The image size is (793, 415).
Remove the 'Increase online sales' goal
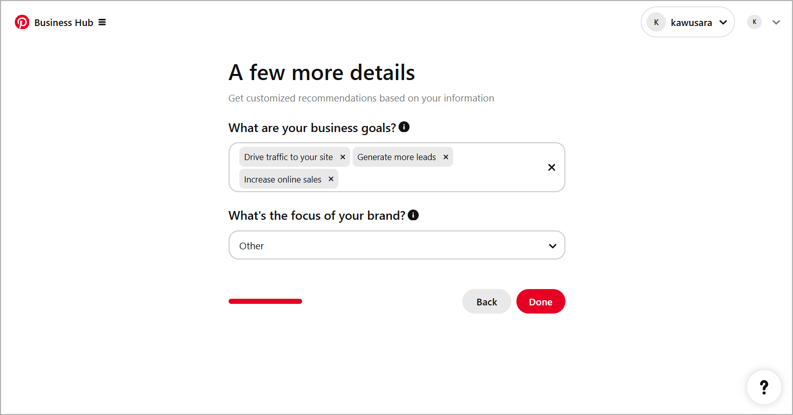tap(331, 179)
